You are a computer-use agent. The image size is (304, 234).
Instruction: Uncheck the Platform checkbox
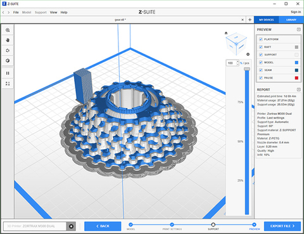pyautogui.click(x=261, y=39)
